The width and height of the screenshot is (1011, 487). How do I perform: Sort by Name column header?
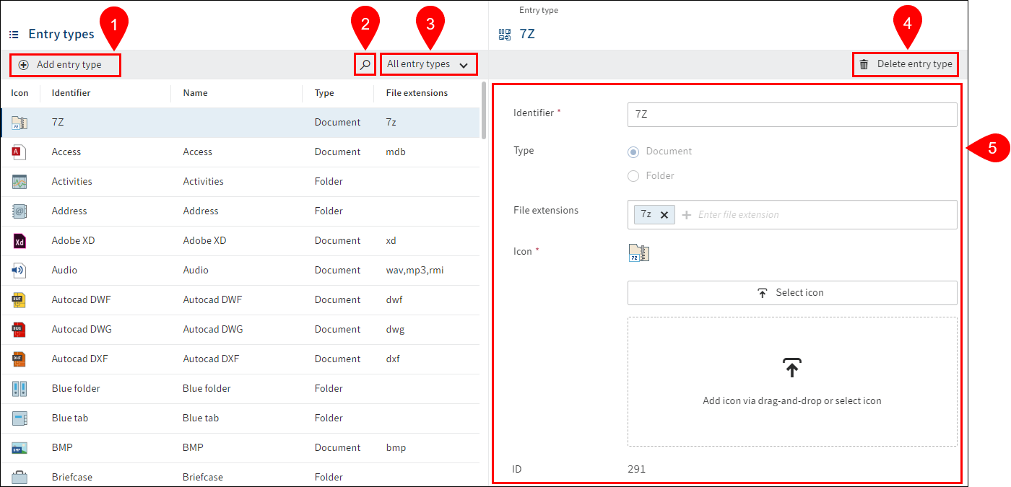coord(195,93)
